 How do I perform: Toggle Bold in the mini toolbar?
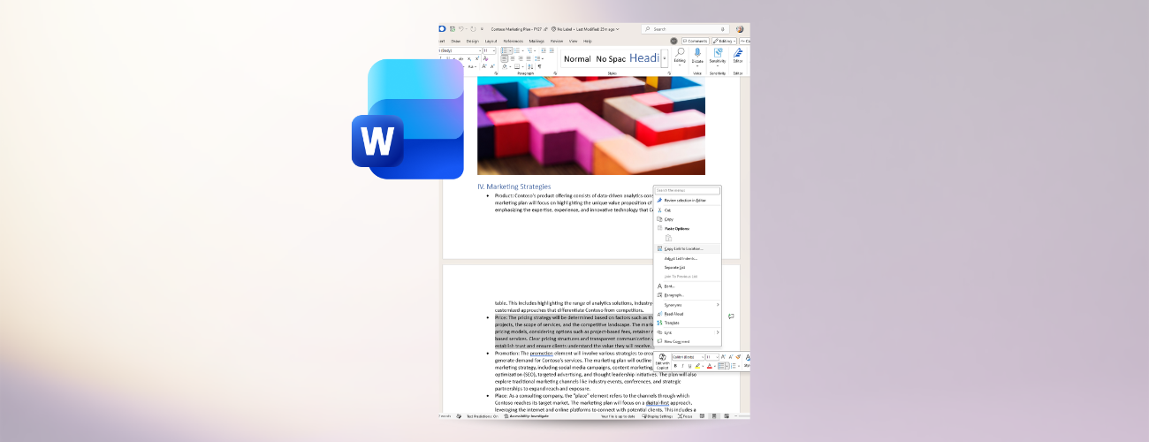[677, 366]
